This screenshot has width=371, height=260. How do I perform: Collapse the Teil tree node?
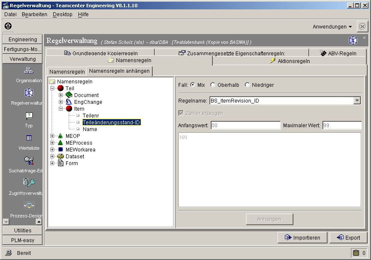click(52, 89)
